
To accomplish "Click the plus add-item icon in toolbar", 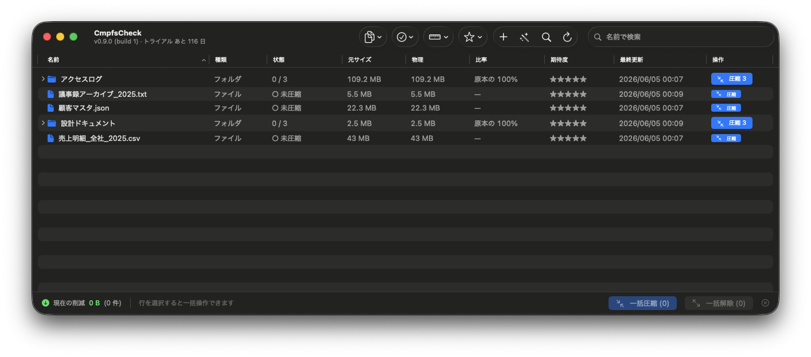I will point(503,37).
